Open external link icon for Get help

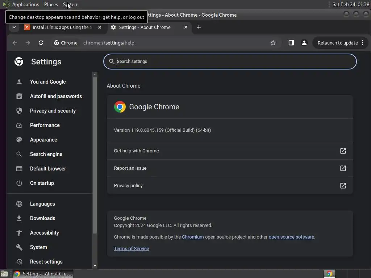343,151
